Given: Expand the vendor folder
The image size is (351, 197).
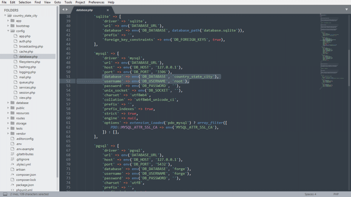Looking at the screenshot, I should [x=8, y=133].
